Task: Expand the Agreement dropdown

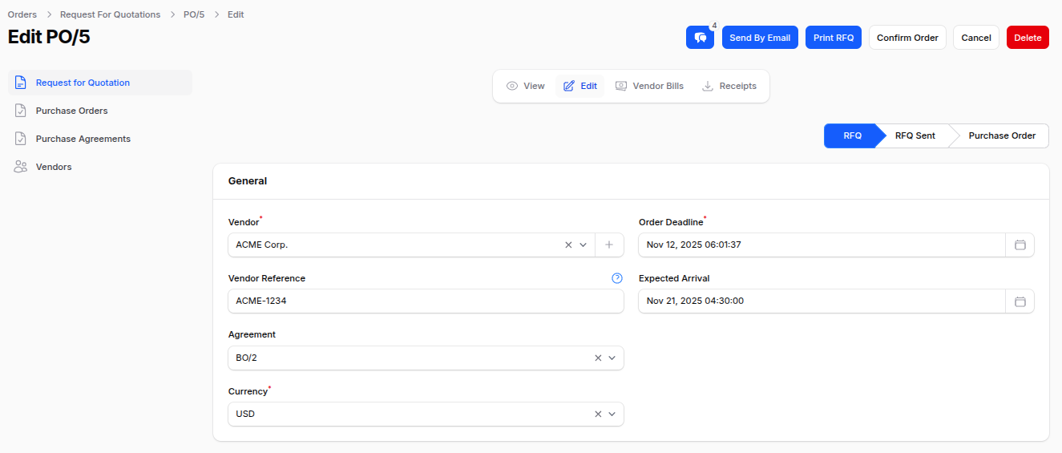Action: coord(612,358)
